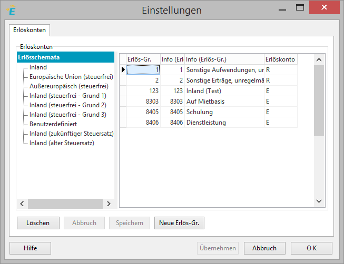
Task: Click Erlös-Gr. cell 8405
Action: pyautogui.click(x=143, y=112)
